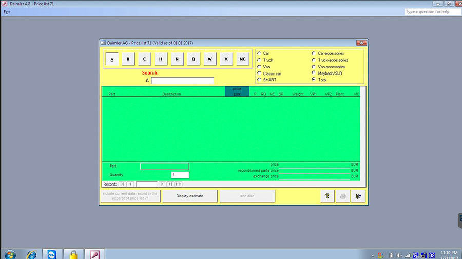This screenshot has height=259, width=462.
Task: Click the price EUR column header
Action: [x=237, y=91]
